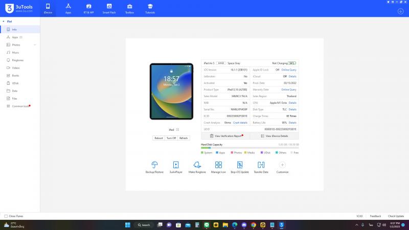Switch to iDevice tab
Screen dimensions: 409x230
click(48, 9)
